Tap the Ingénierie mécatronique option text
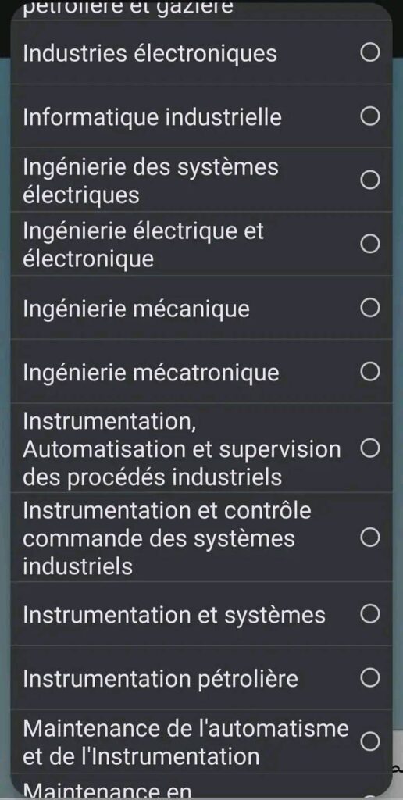The width and height of the screenshot is (403, 800). [151, 373]
